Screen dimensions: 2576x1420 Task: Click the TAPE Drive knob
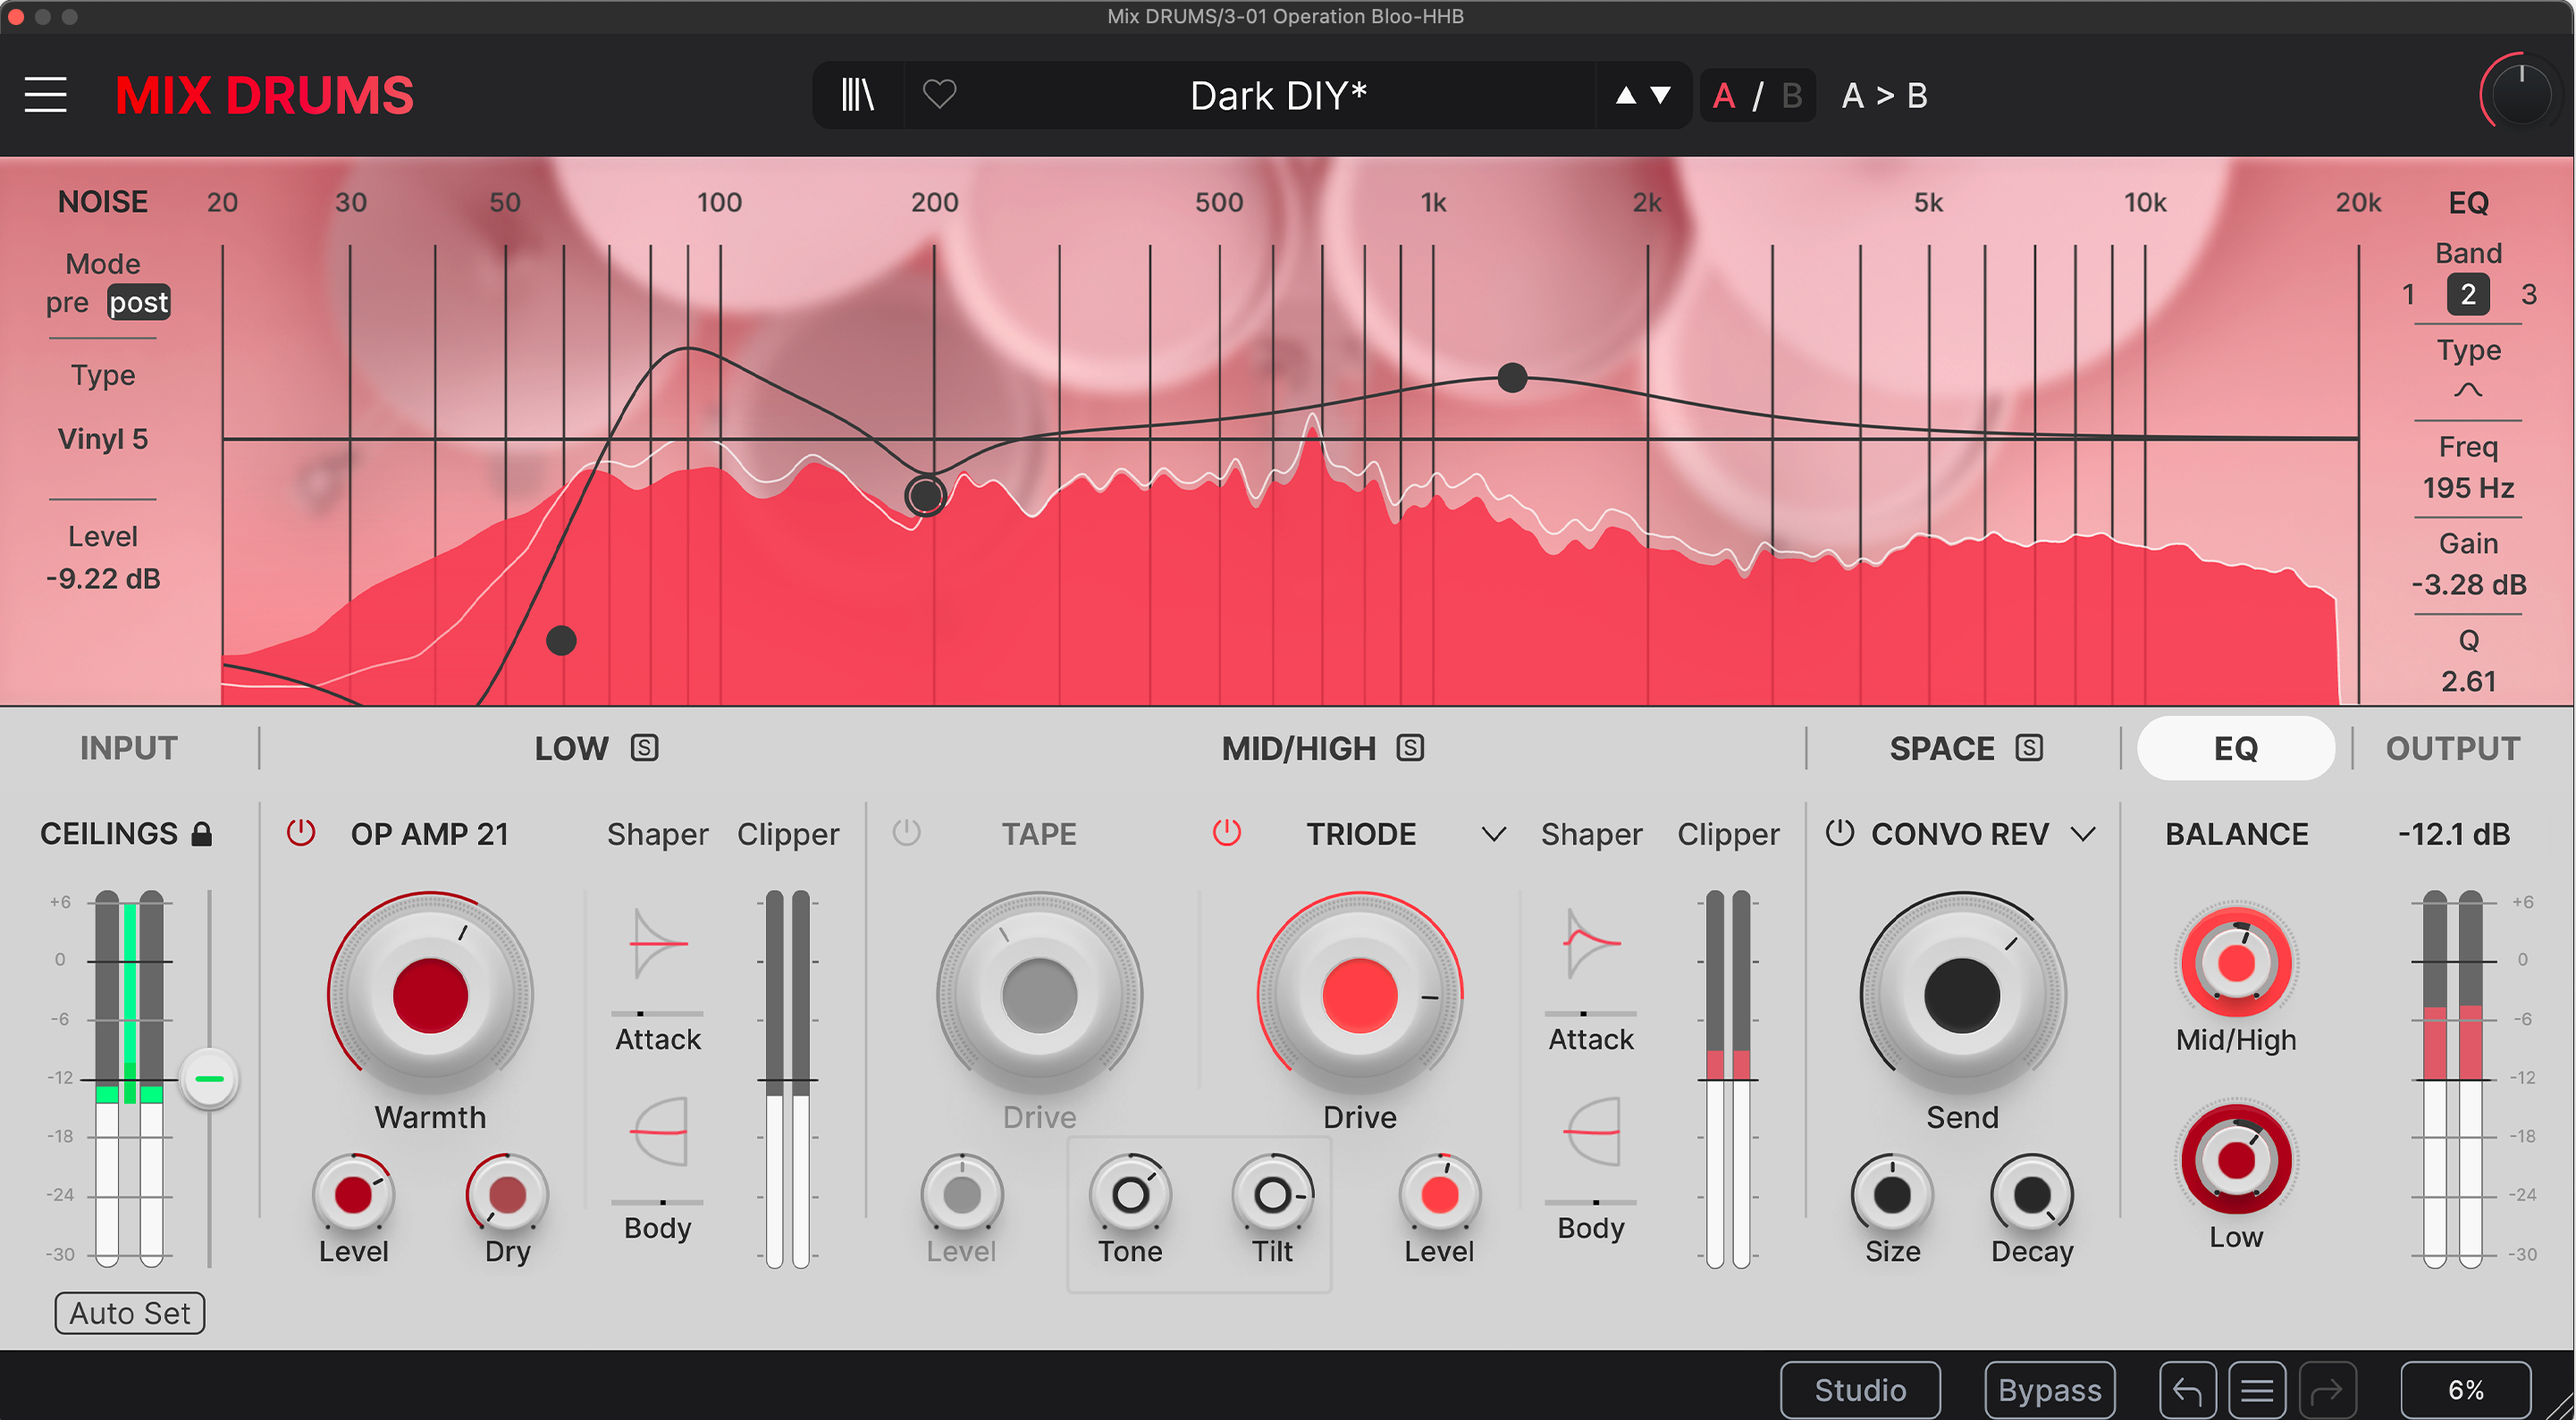tap(1039, 994)
